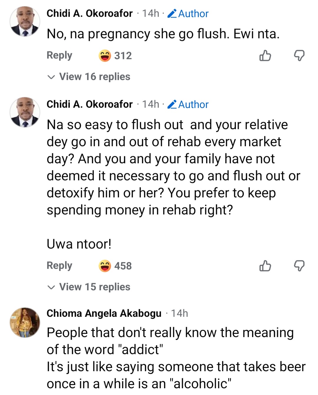Reply to the Uwa ntoor comment

[x=59, y=266]
